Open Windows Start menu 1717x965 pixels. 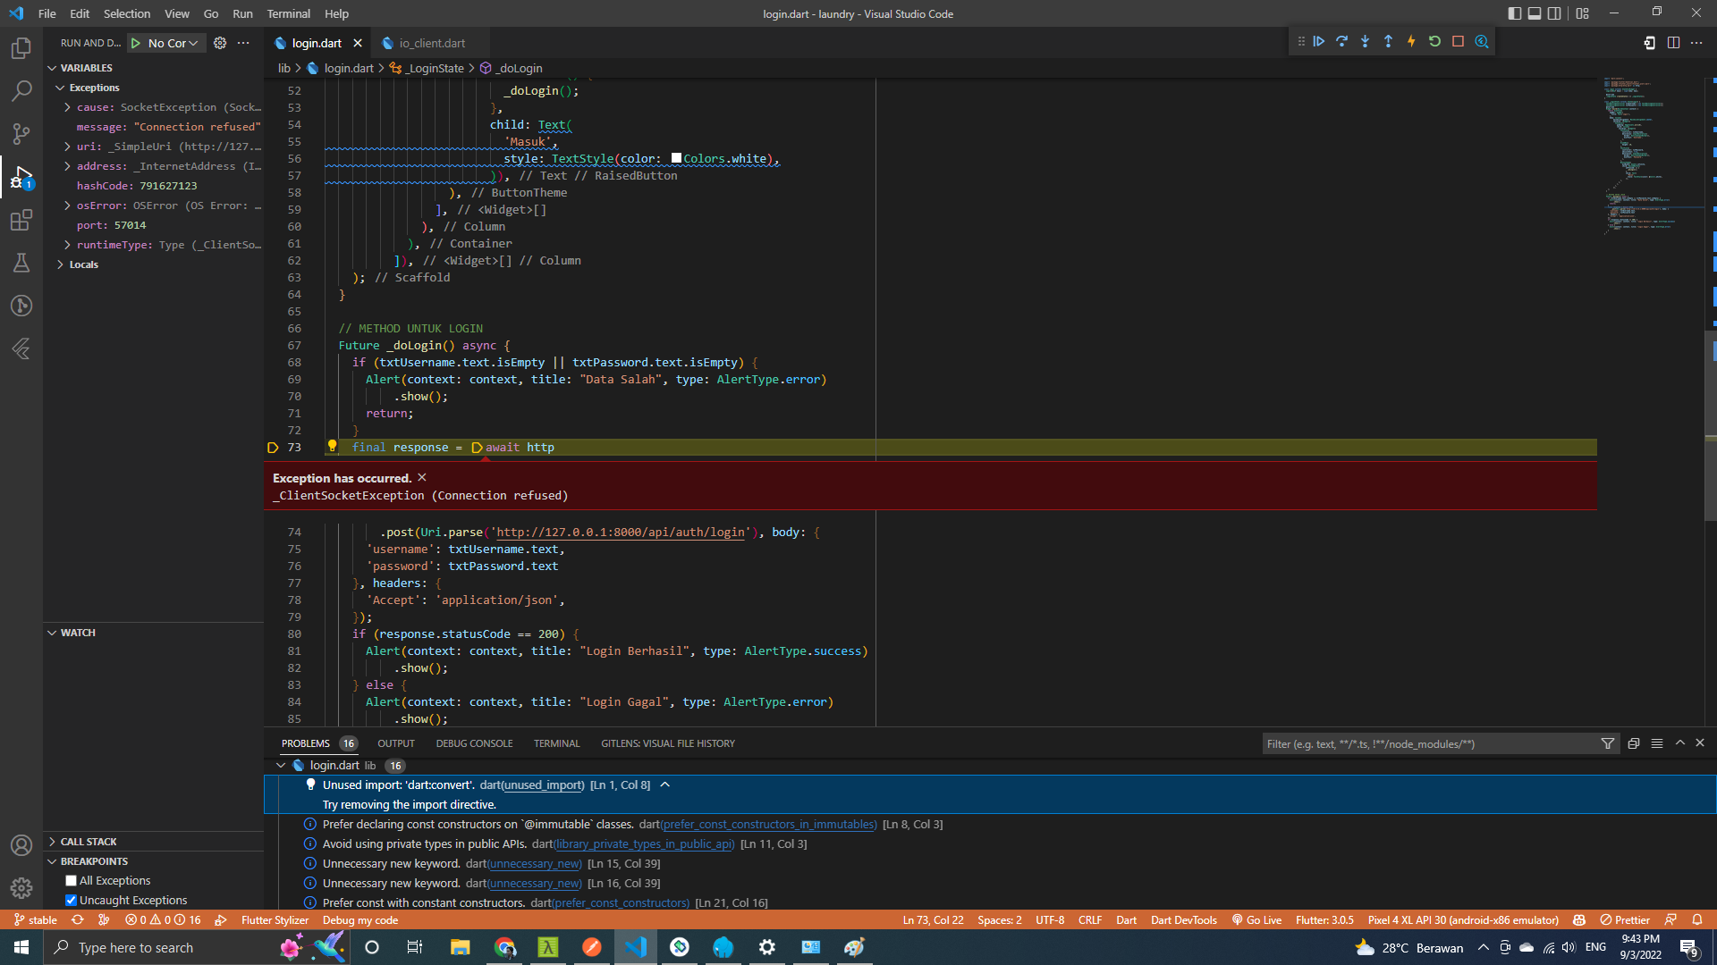[21, 947]
